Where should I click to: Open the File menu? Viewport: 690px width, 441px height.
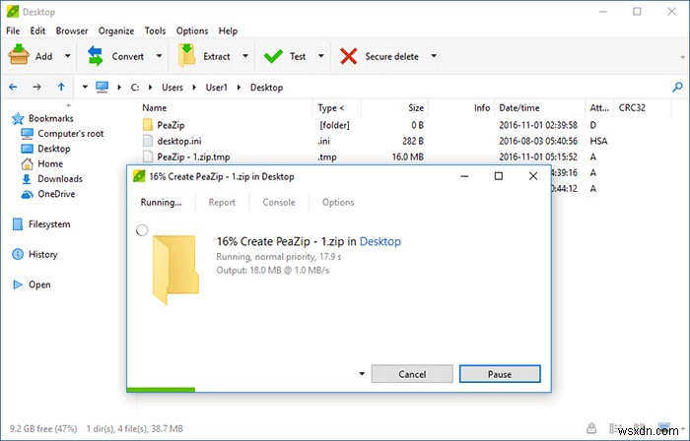coord(13,31)
